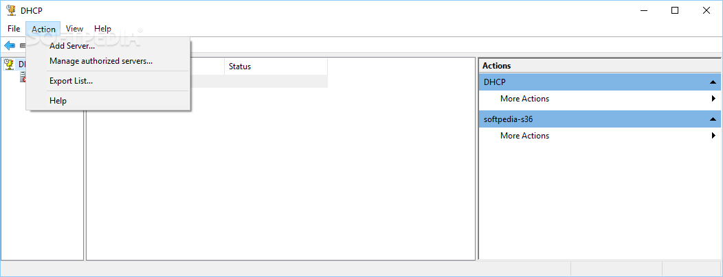Select the server icon with red error badge
Image resolution: width=723 pixels, height=277 pixels.
coord(23,77)
